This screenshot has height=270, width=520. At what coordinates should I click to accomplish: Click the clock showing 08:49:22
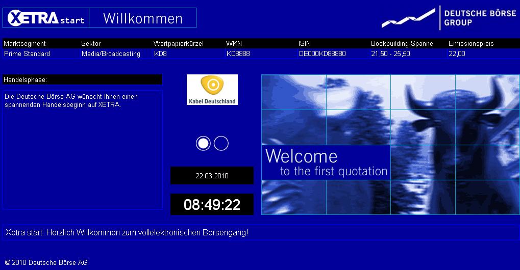point(212,204)
